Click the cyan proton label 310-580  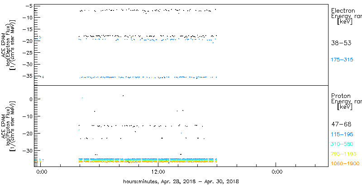[x=342, y=144]
